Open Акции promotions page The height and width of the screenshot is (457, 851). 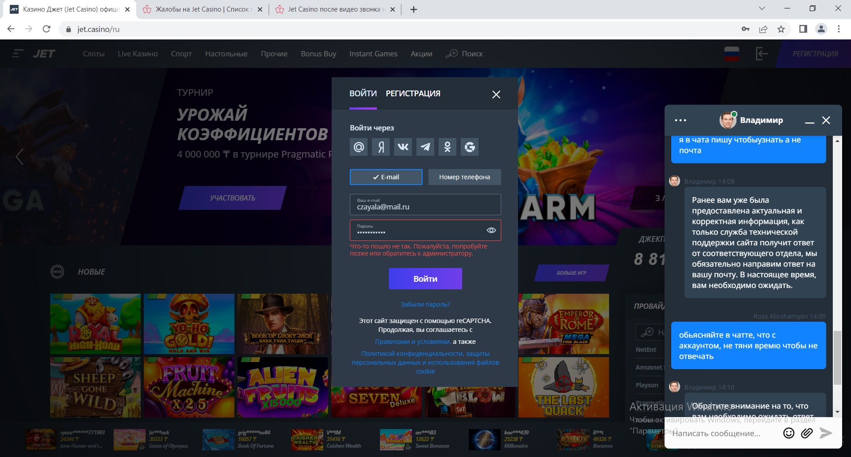pos(421,54)
